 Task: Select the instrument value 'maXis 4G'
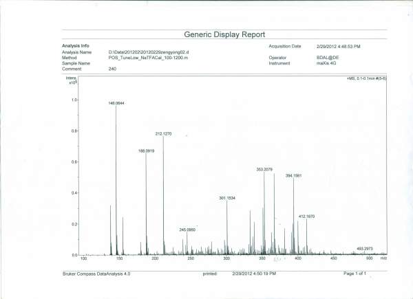pos(326,63)
